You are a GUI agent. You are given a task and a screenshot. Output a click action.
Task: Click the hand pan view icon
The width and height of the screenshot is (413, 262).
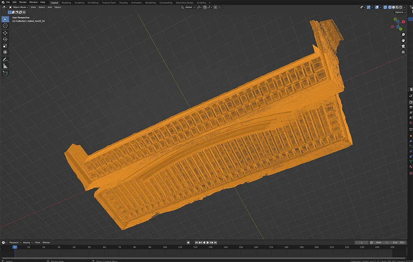pyautogui.click(x=403, y=40)
